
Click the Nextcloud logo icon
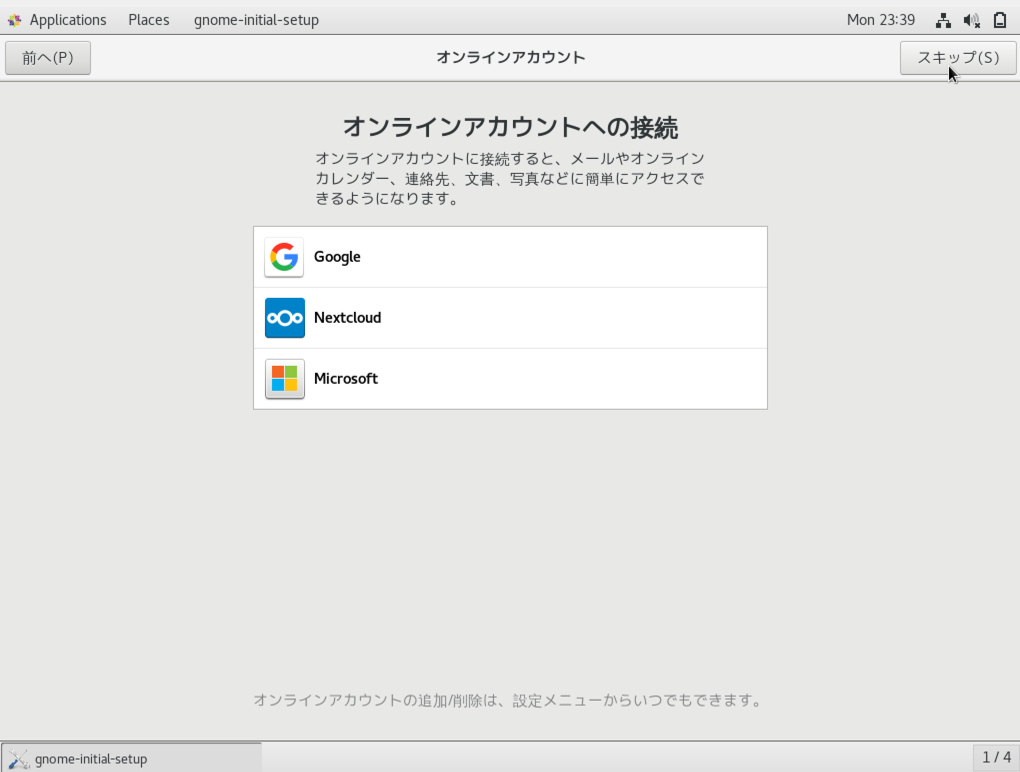click(x=284, y=318)
